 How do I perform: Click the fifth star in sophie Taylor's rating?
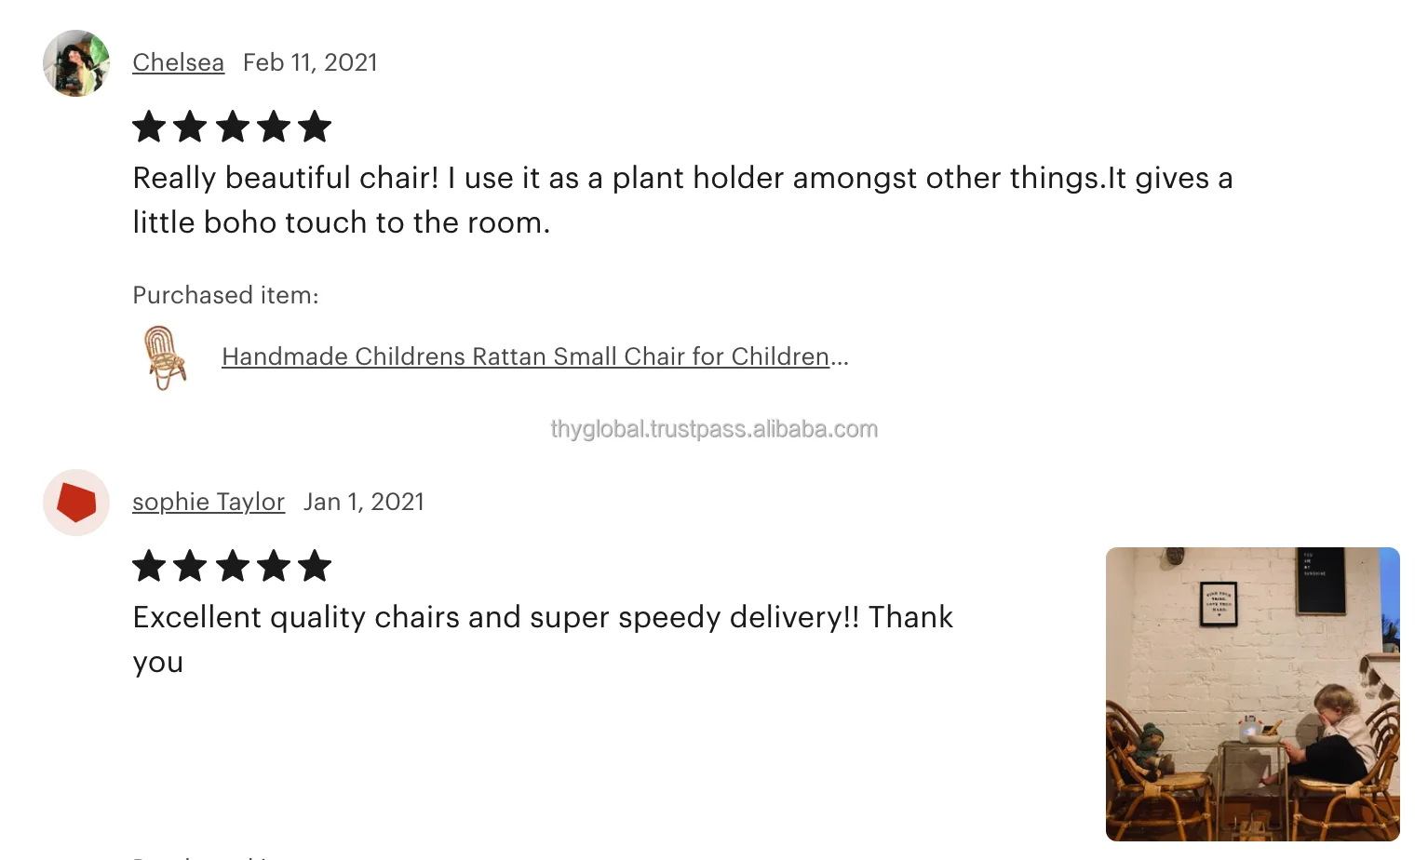pyautogui.click(x=315, y=566)
